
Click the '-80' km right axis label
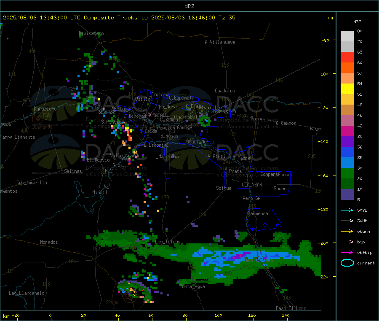(x=326, y=40)
